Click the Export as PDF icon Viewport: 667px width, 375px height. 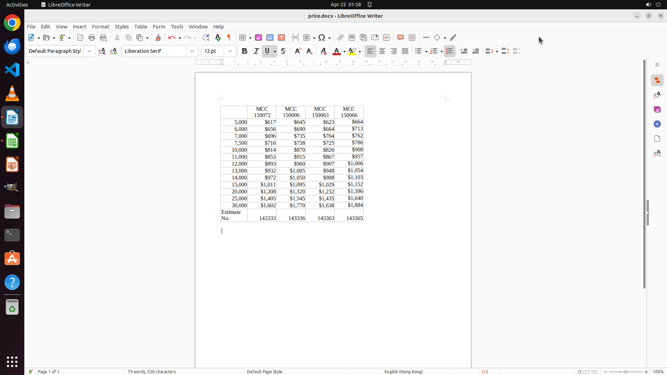tap(80, 37)
